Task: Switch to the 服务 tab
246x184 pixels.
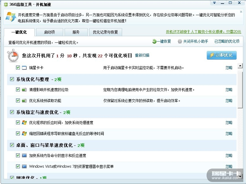Action: [76, 32]
